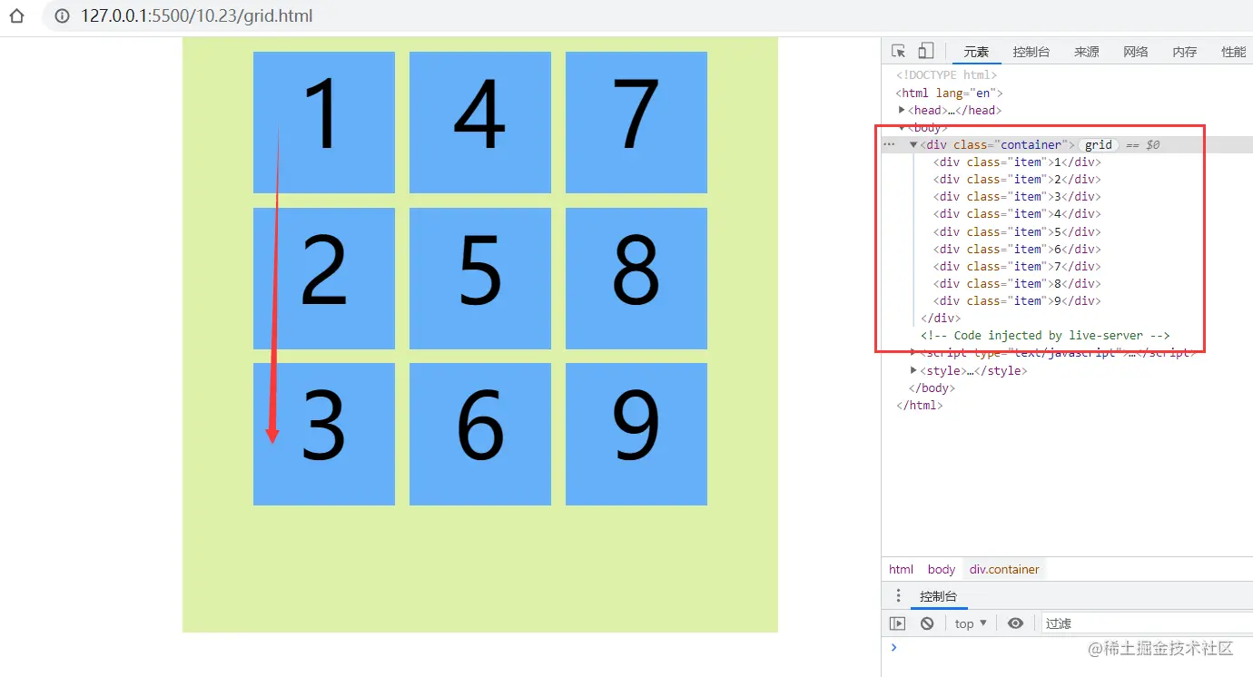Select the closing </html> tag line
This screenshot has height=677, width=1253.
point(920,405)
